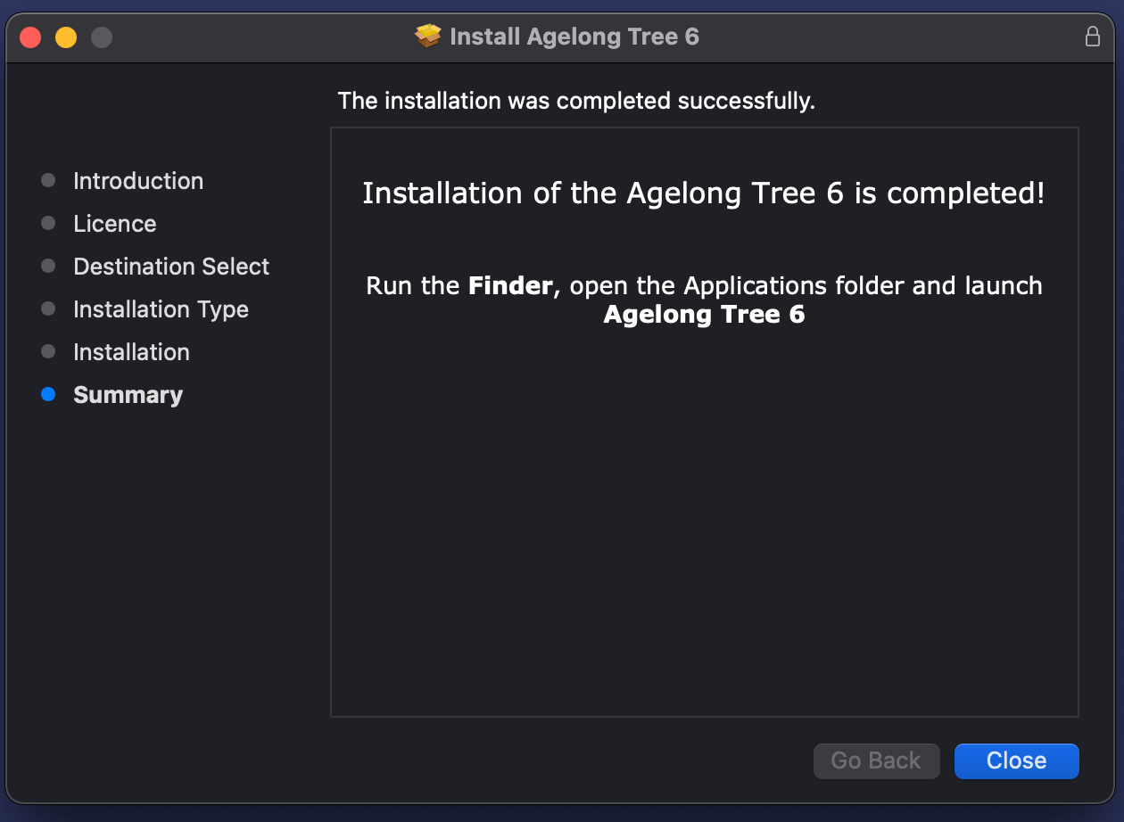Select the Summary step label
This screenshot has width=1124, height=822.
pos(128,395)
